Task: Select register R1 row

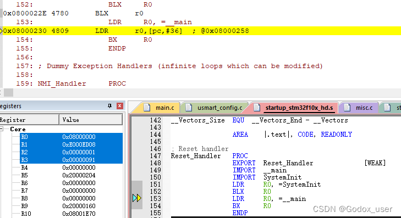Action: (x=72, y=144)
